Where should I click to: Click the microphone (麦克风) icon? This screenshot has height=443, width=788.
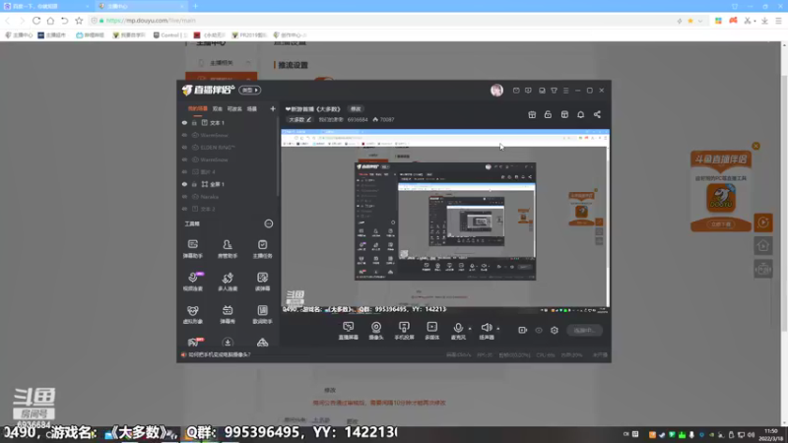(458, 329)
